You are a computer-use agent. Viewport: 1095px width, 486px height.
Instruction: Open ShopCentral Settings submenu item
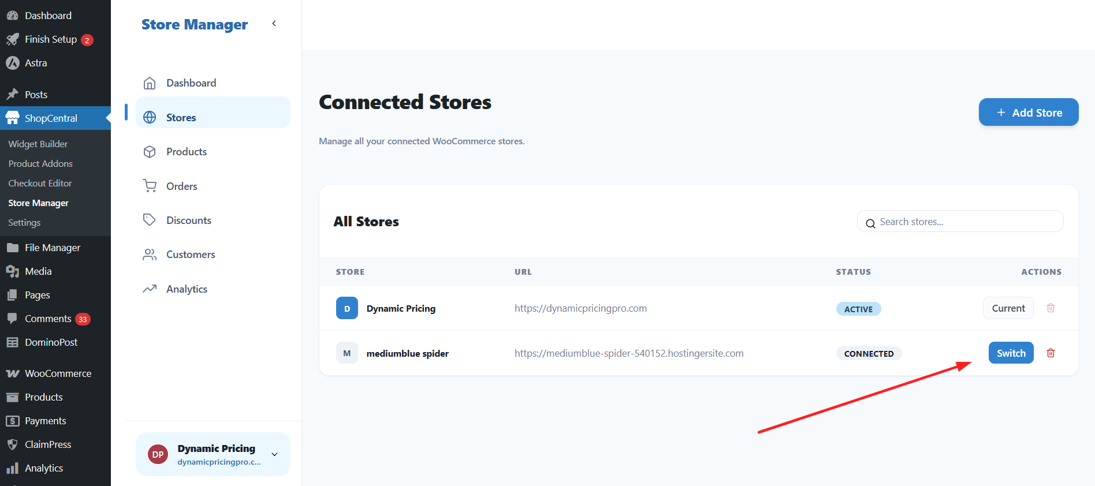pyautogui.click(x=24, y=222)
